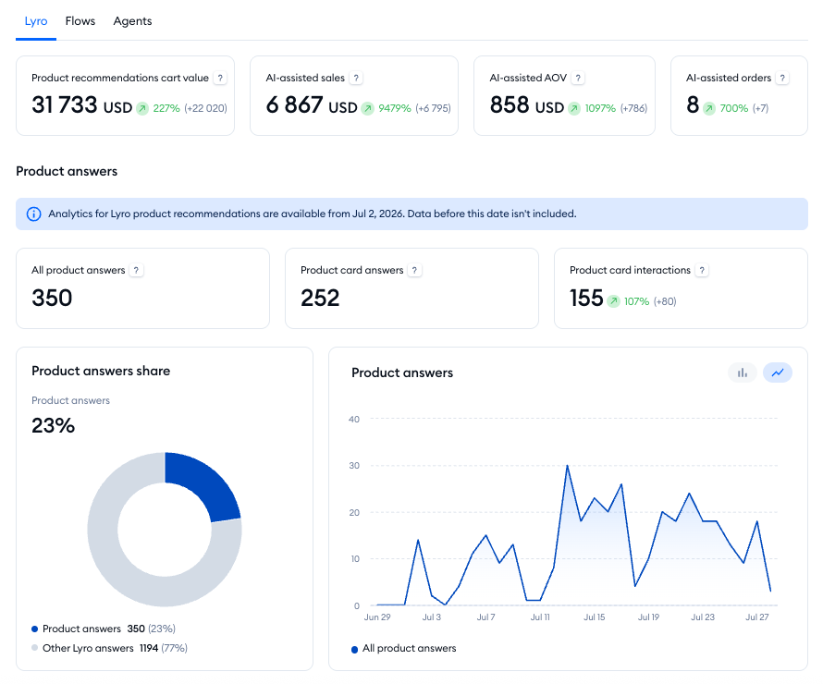
Task: Click Product card answers question mark
Action: pyautogui.click(x=414, y=270)
